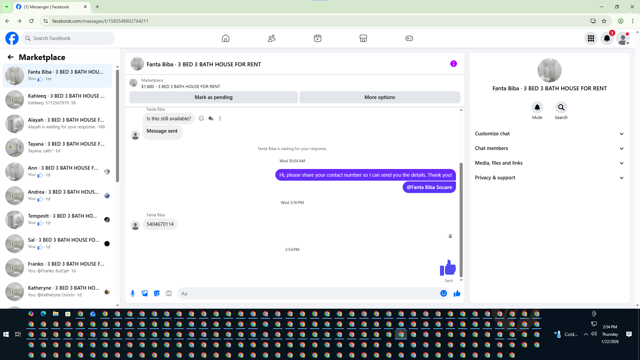The width and height of the screenshot is (640, 360).
Task: Open the Kahleeq conversation
Action: (58, 99)
